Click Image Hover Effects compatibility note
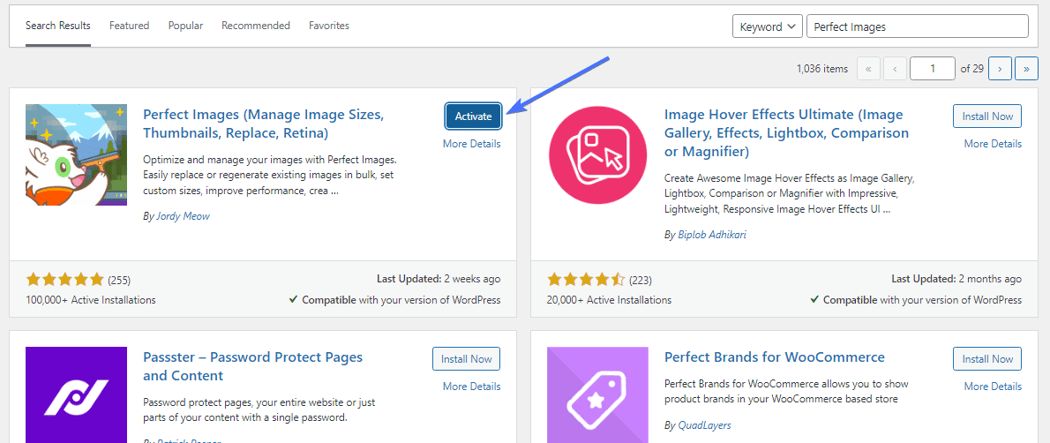The width and height of the screenshot is (1050, 443). pyautogui.click(x=916, y=299)
